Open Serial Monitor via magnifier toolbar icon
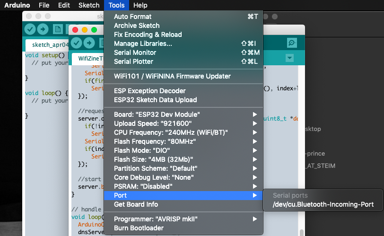Viewport: 384px width, 236px height. (x=292, y=43)
